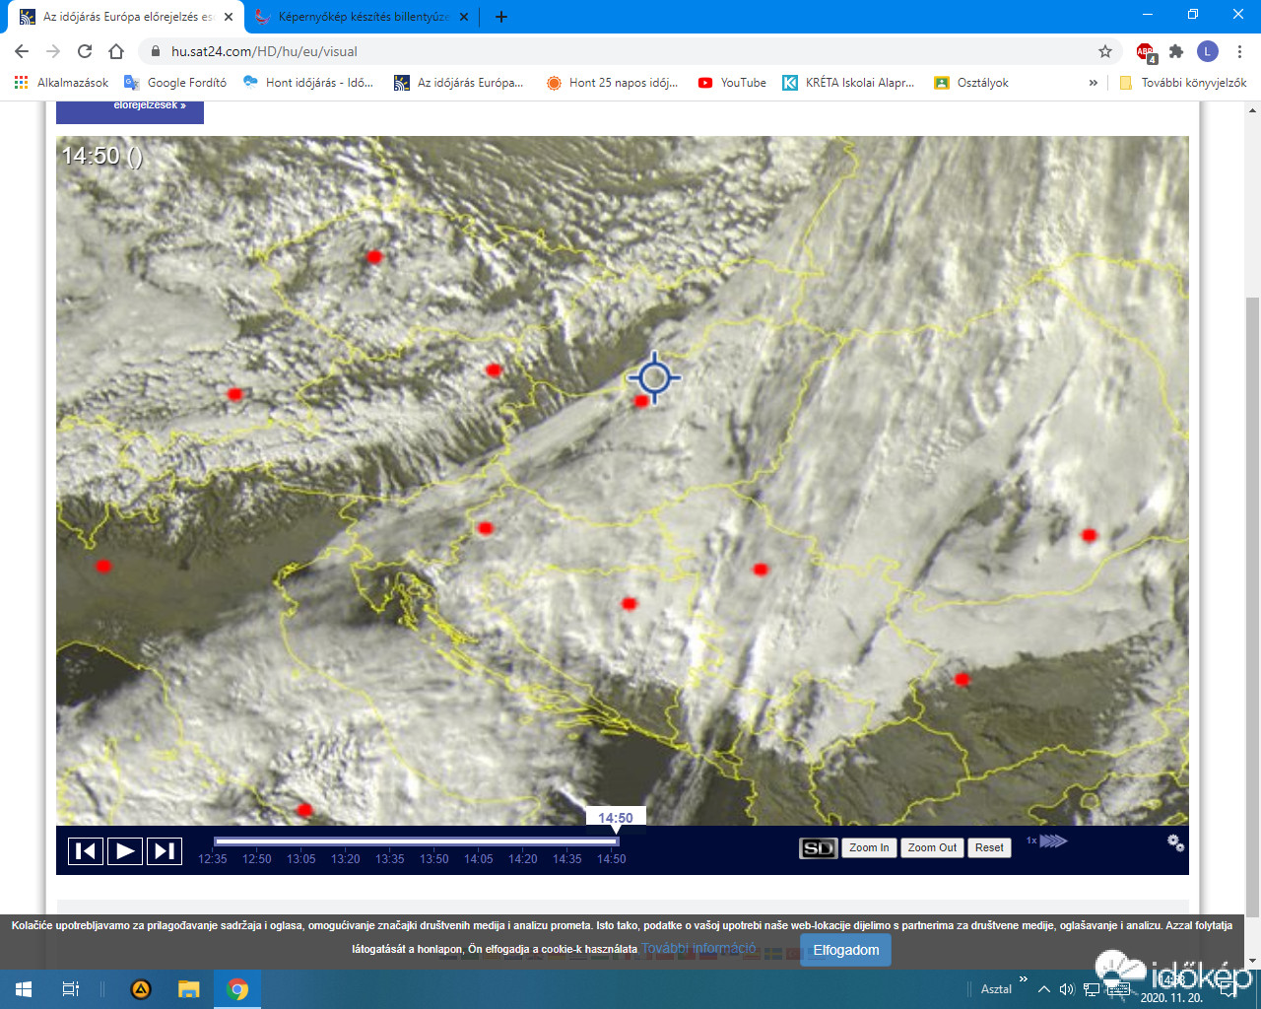The height and width of the screenshot is (1009, 1261).
Task: Open Hont időjárás bookmark
Action: [307, 83]
